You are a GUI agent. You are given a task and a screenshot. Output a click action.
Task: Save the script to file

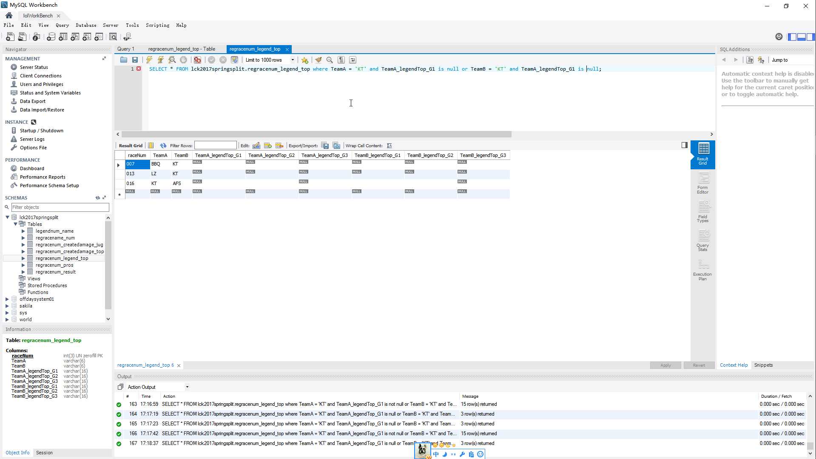[x=135, y=60]
